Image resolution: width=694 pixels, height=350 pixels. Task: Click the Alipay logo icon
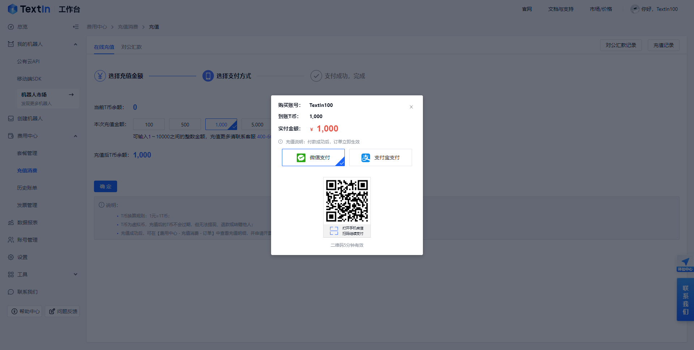click(366, 157)
